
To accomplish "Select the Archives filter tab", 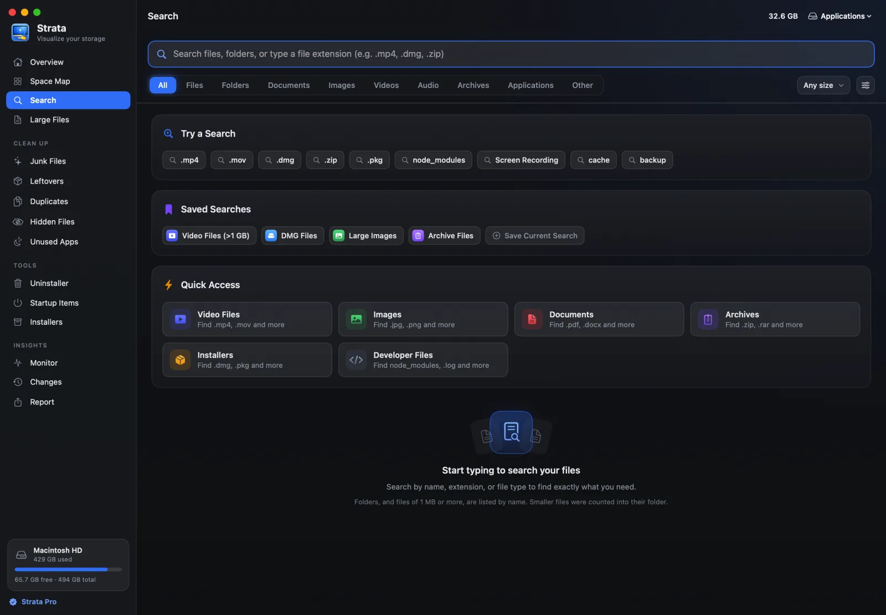I will click(x=473, y=85).
